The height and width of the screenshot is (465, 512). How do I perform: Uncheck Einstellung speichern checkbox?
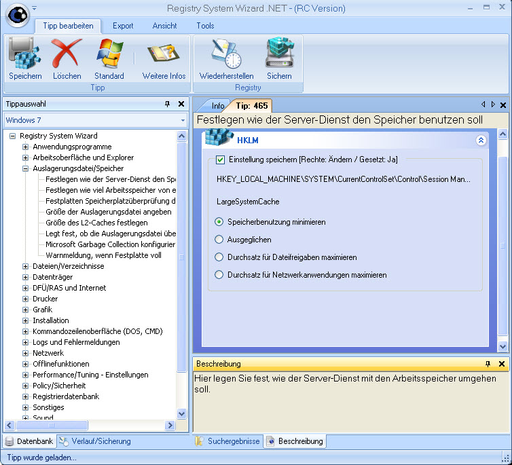pyautogui.click(x=221, y=160)
